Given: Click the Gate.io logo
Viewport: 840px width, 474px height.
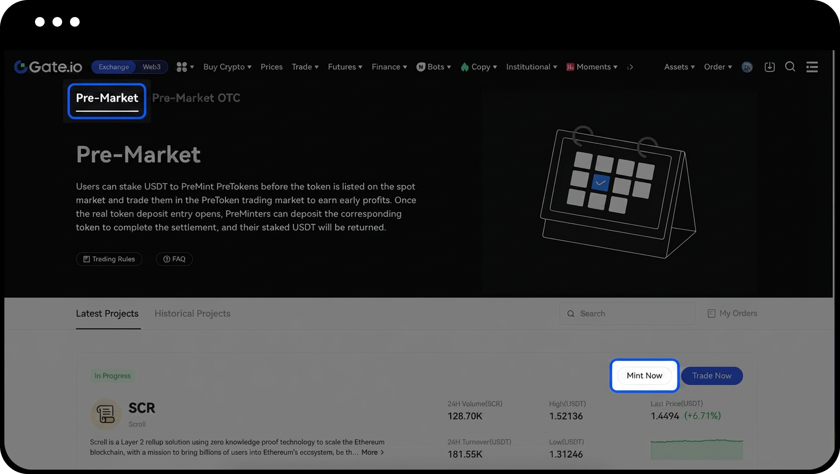Looking at the screenshot, I should 48,67.
